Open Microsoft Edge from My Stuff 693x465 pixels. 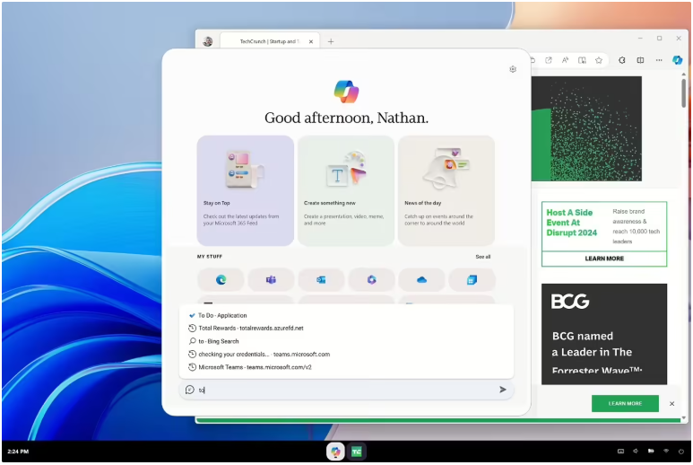point(221,279)
